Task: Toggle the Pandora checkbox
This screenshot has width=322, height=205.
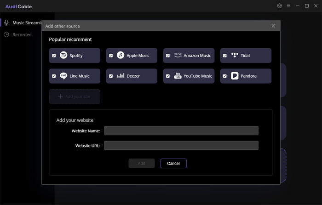Action: click(x=225, y=76)
